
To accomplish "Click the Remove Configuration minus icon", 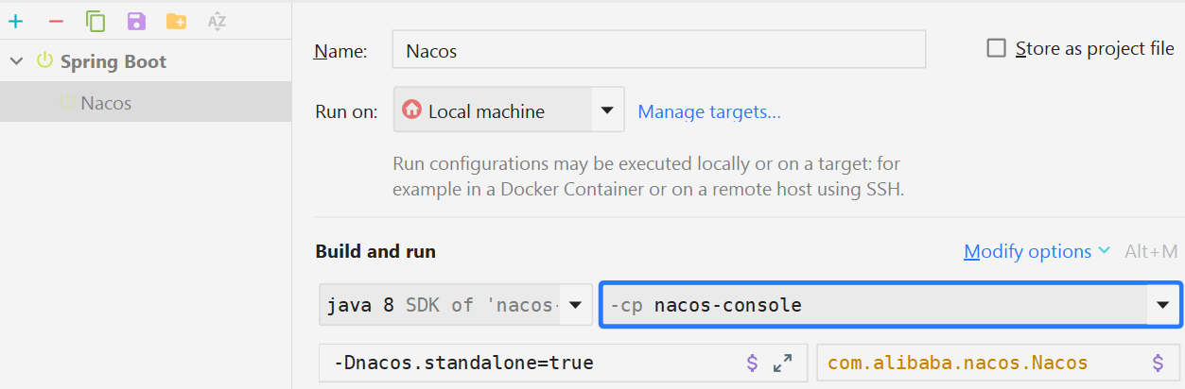I will coord(55,21).
